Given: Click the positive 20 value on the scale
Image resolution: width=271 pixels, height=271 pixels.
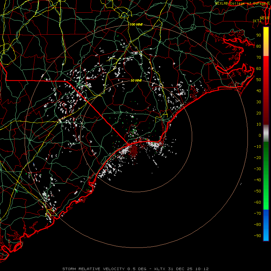Looking at the screenshot, I should coord(259,113).
